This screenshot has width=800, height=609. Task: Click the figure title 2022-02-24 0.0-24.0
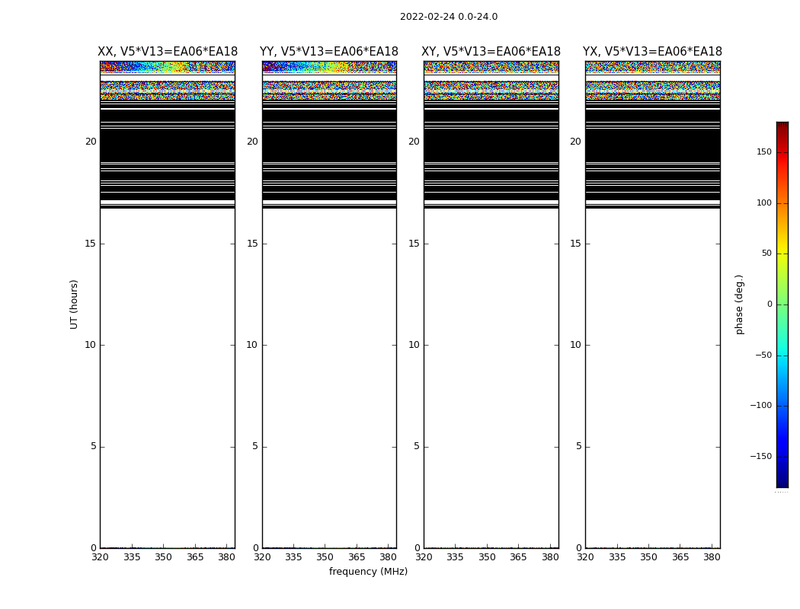click(x=448, y=17)
